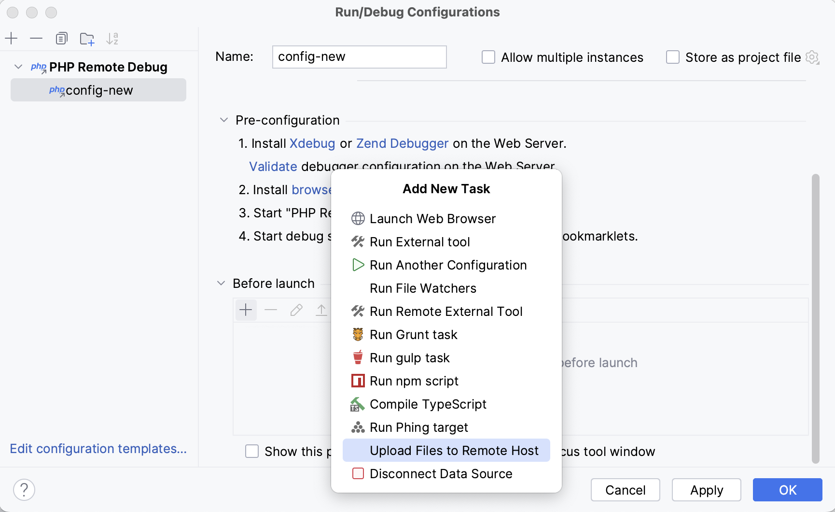Collapse the Before launch section
Screen dimensions: 835x512
point(221,283)
